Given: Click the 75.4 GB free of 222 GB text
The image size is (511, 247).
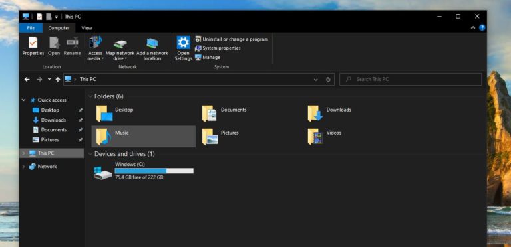Looking at the screenshot, I should (x=139, y=177).
